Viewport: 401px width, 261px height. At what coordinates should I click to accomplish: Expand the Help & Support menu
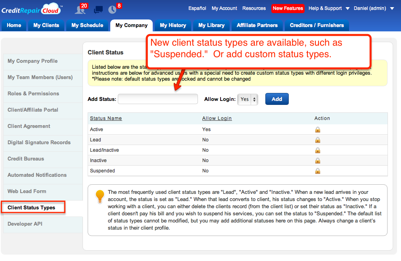click(329, 8)
